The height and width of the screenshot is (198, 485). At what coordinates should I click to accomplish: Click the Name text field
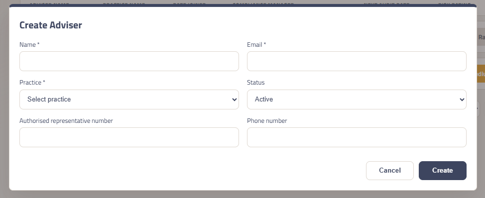click(x=129, y=61)
